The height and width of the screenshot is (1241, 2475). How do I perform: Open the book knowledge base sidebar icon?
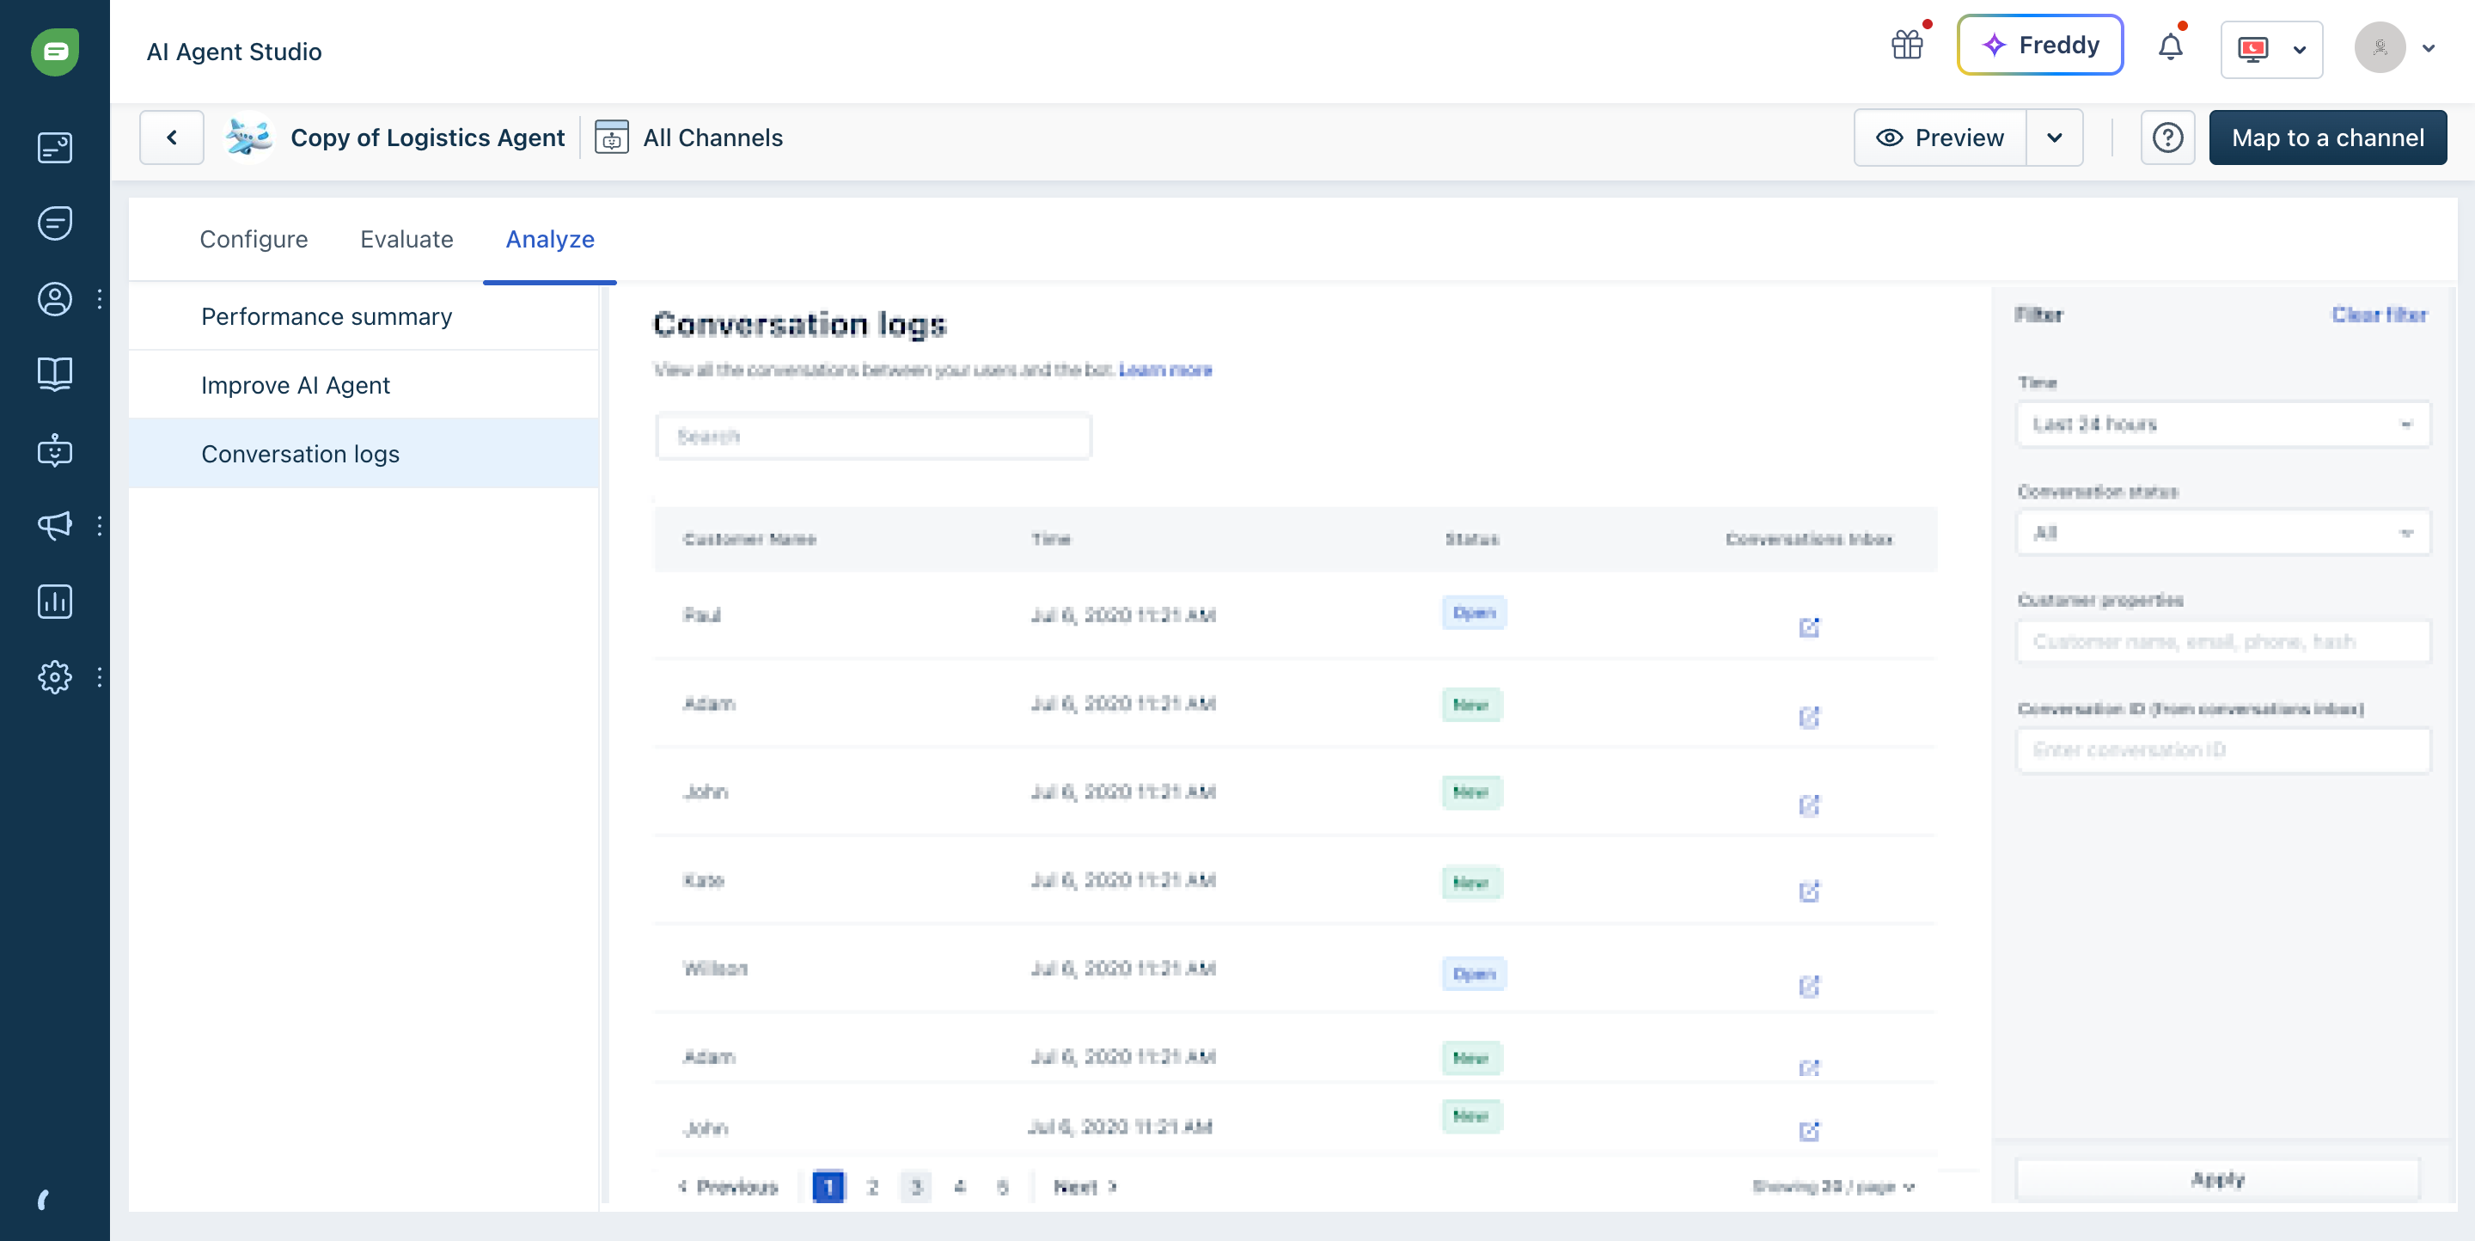(55, 374)
